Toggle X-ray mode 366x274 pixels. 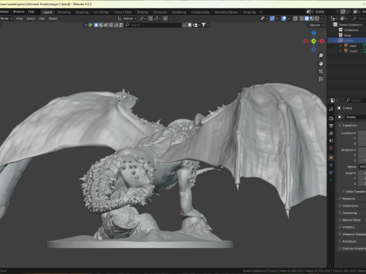pos(295,18)
